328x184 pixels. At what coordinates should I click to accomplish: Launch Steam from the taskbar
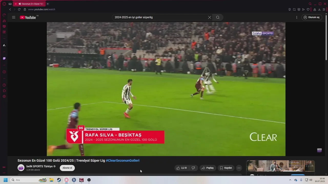point(59,180)
